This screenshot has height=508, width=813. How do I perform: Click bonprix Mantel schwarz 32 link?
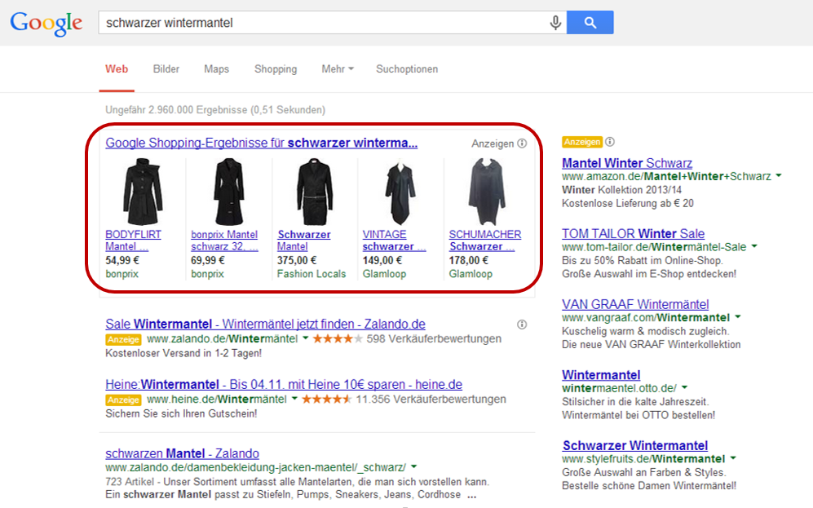click(x=224, y=241)
